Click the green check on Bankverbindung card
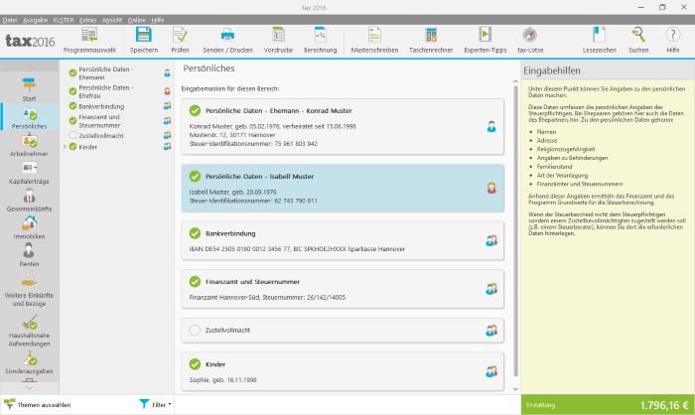This screenshot has width=695, height=415. point(195,233)
